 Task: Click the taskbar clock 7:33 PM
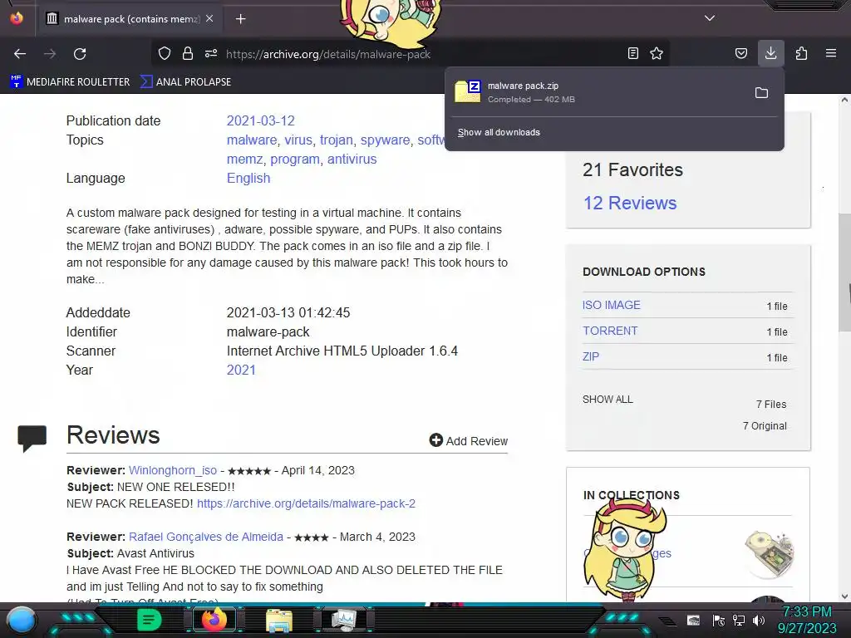(806, 612)
